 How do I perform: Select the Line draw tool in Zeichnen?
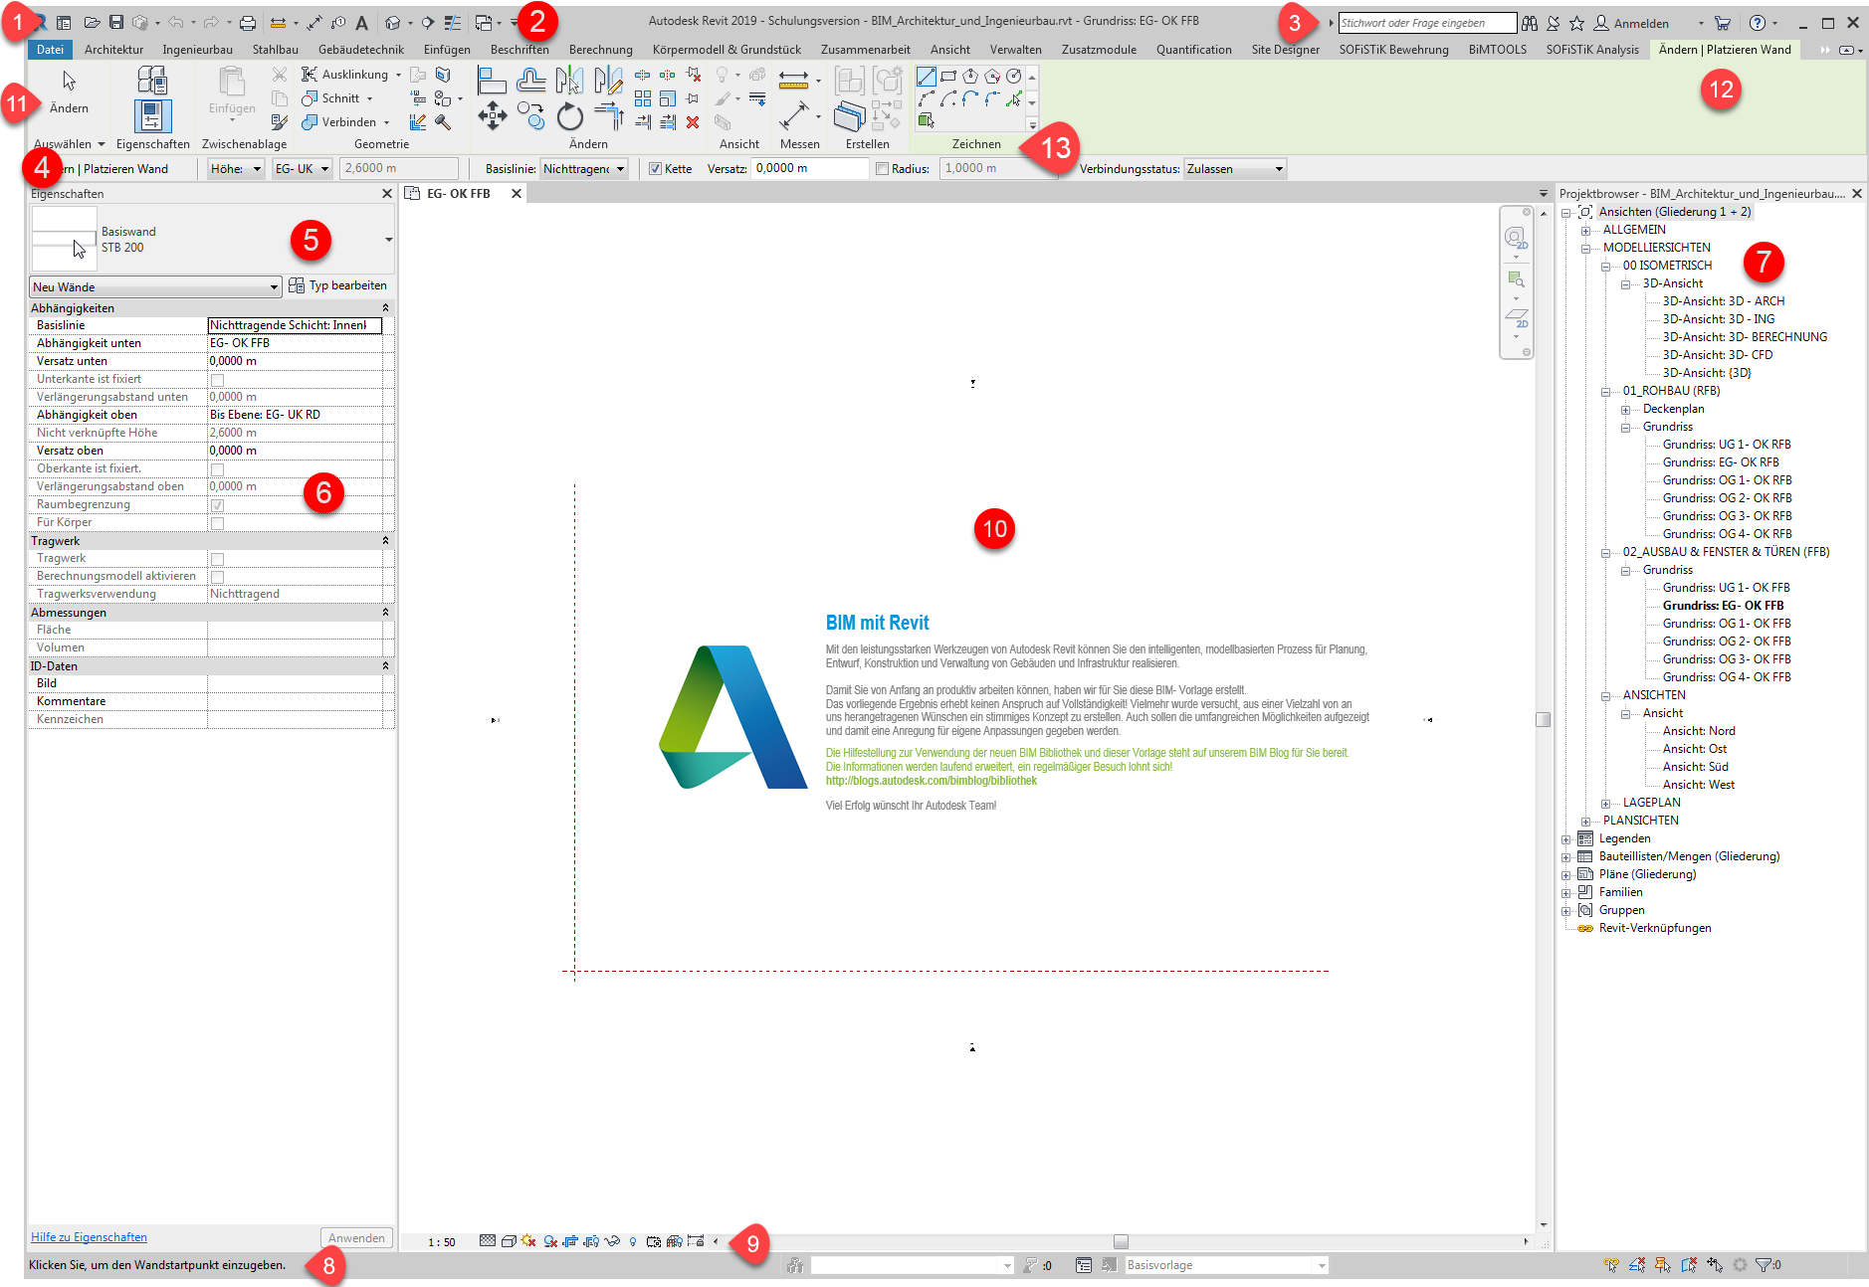[926, 77]
